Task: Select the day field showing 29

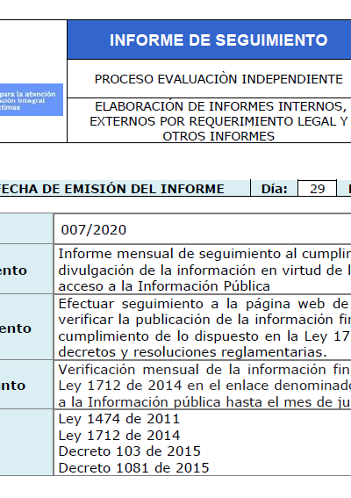Action: [x=317, y=189]
